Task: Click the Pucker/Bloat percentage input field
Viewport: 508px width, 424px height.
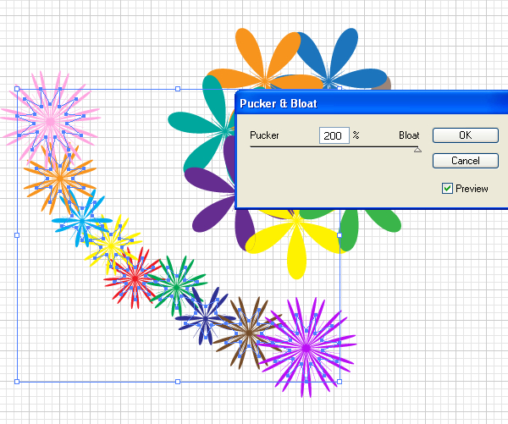Action: [x=334, y=135]
